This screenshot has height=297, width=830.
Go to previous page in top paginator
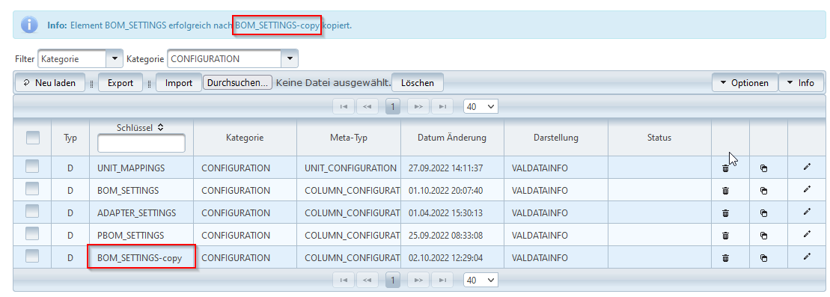click(x=368, y=106)
